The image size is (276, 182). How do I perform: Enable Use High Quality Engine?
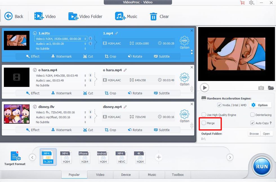pyautogui.click(x=204, y=115)
